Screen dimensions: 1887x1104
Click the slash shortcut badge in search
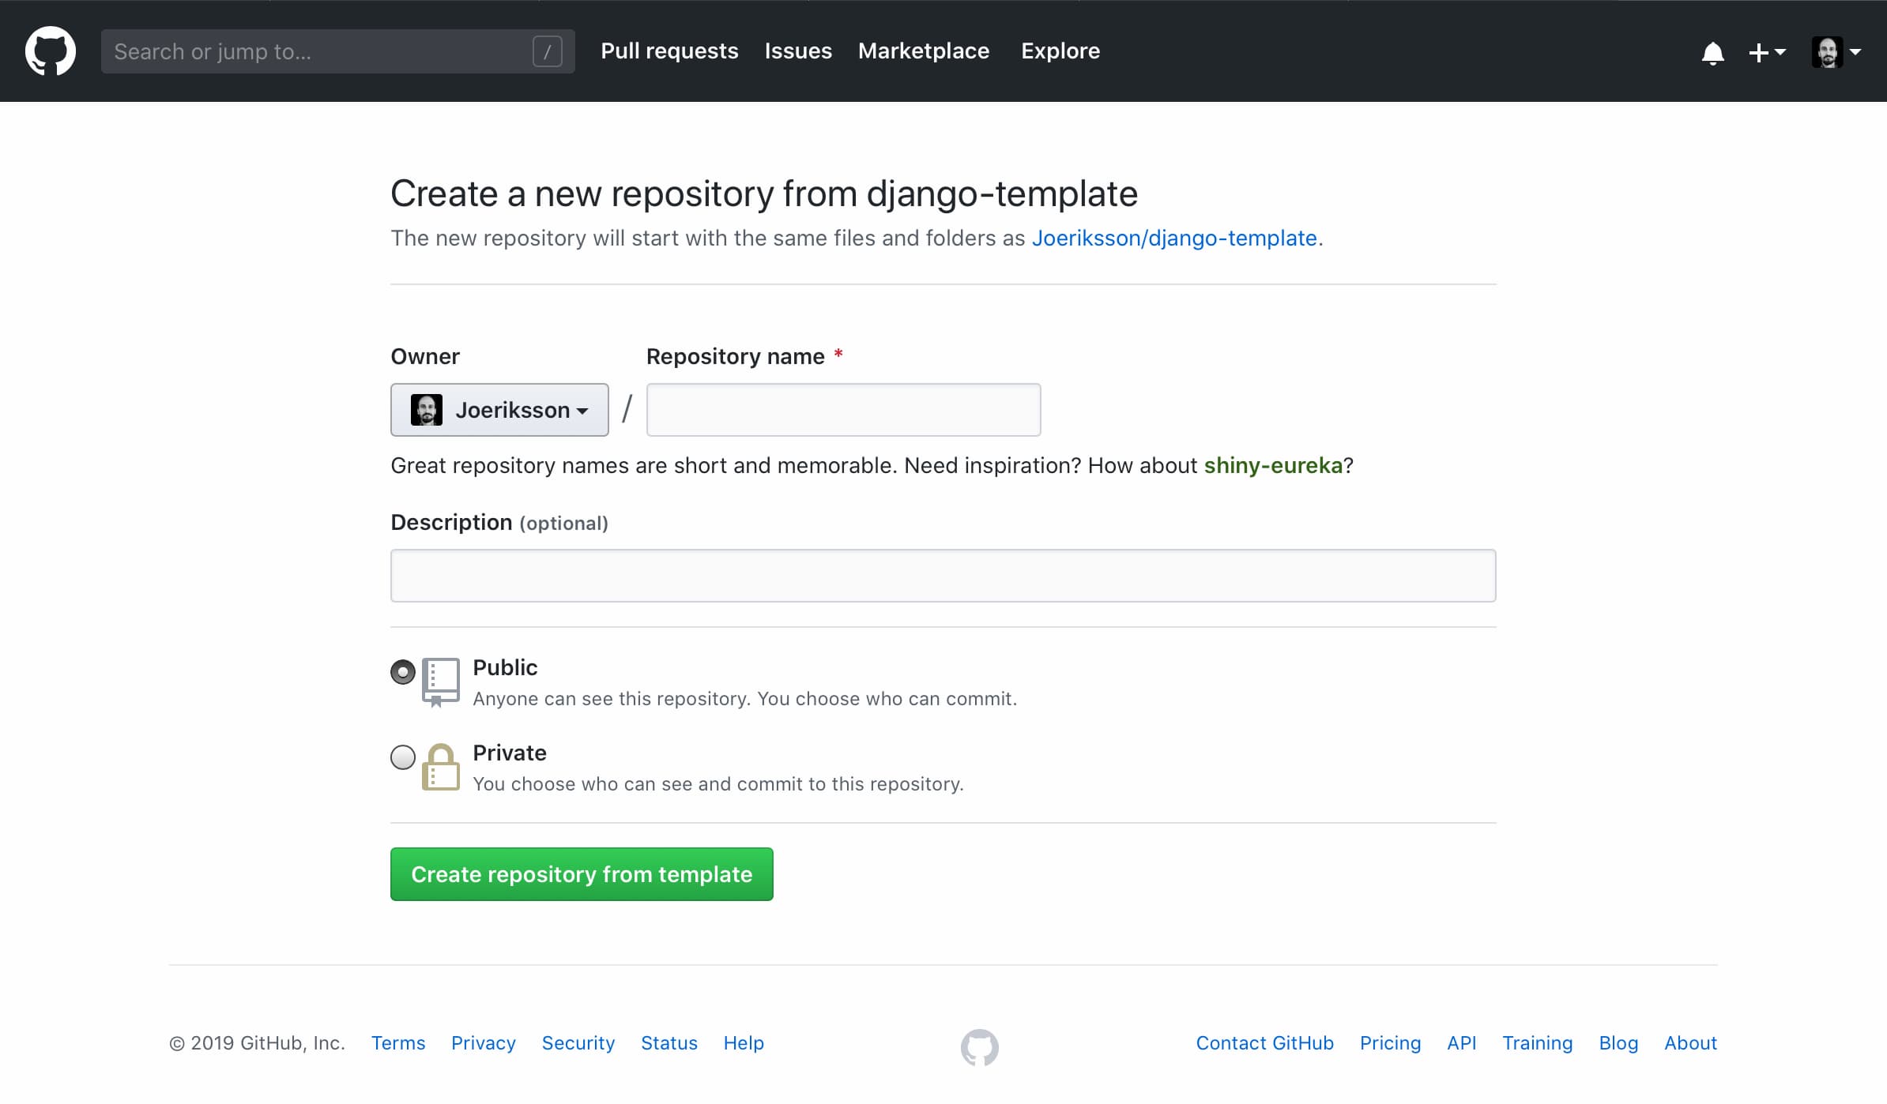click(548, 51)
